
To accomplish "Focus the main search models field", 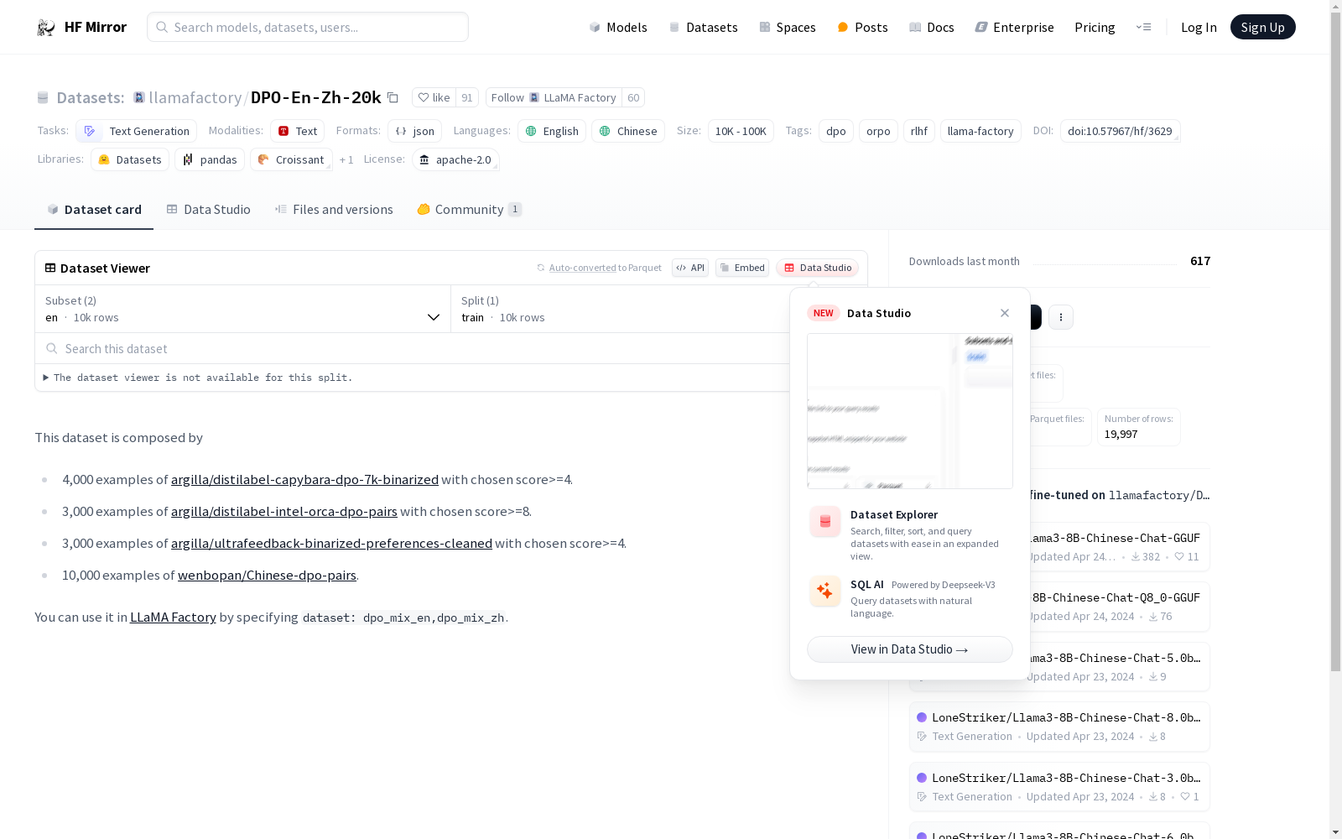I will point(308,27).
